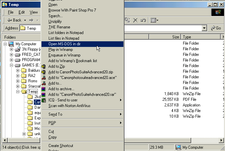Click the My Computer tree icon
Image resolution: width=225 pixels, height=151 pixels.
click(x=11, y=44)
